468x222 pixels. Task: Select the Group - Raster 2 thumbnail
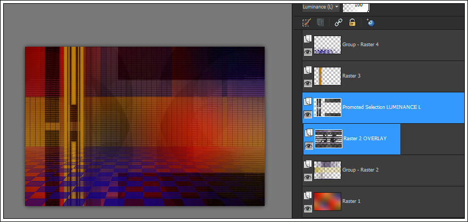pyautogui.click(x=327, y=170)
